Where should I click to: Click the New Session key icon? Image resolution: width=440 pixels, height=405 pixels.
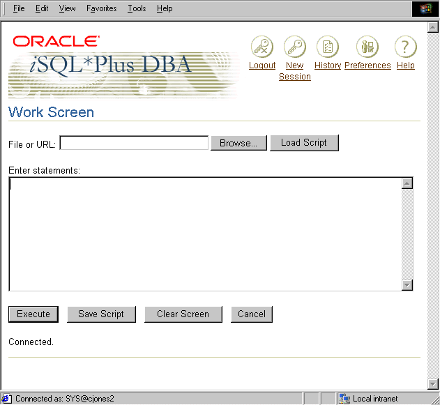(295, 47)
